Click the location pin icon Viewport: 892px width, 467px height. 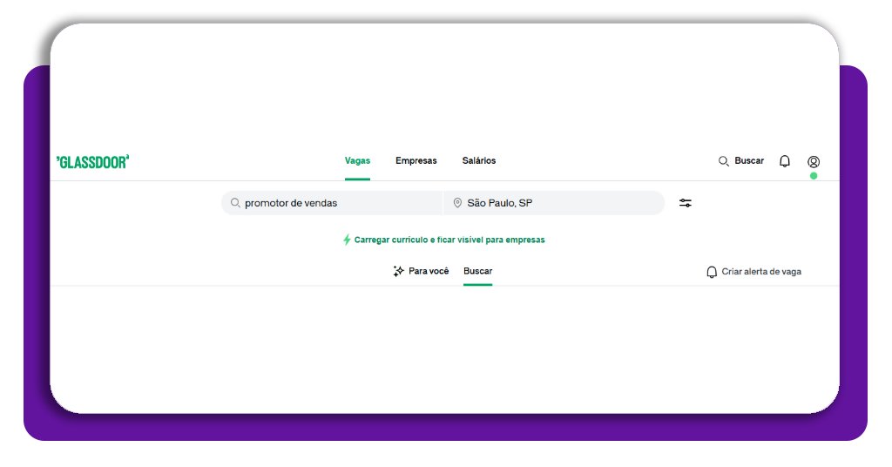(x=457, y=203)
